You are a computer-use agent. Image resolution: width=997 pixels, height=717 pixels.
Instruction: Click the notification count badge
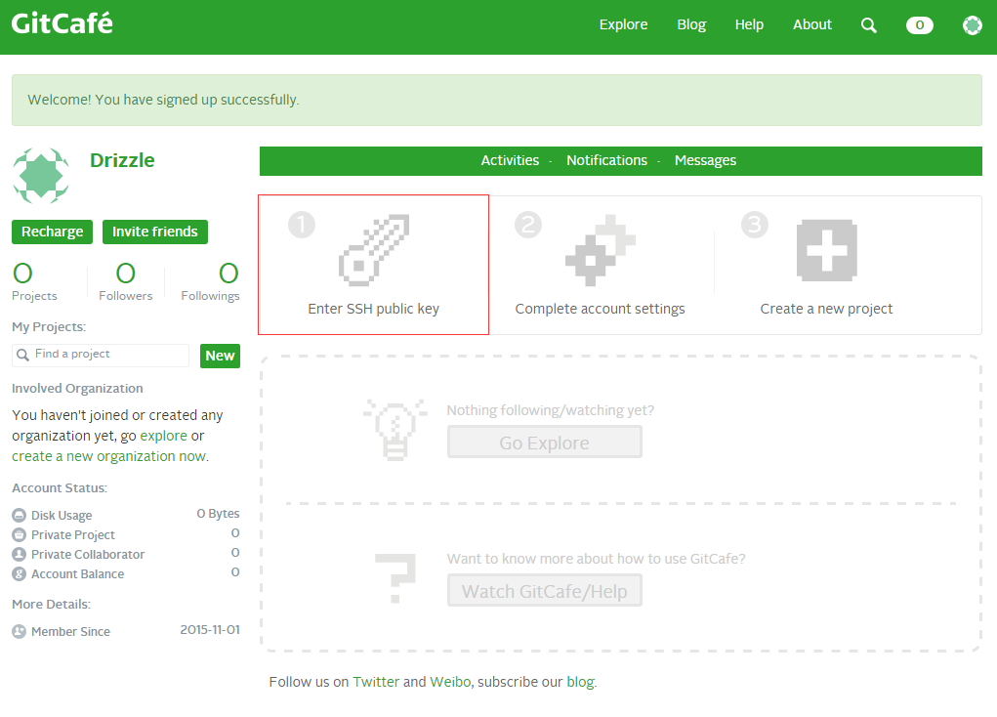point(919,25)
